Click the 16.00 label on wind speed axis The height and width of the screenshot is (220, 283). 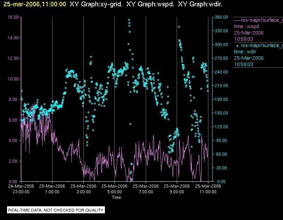[x=13, y=17]
